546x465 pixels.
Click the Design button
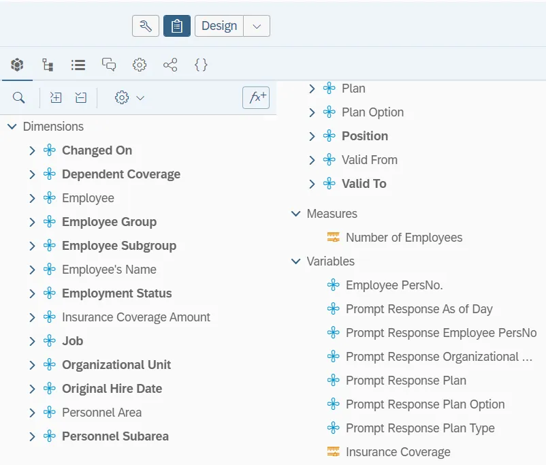(x=219, y=26)
